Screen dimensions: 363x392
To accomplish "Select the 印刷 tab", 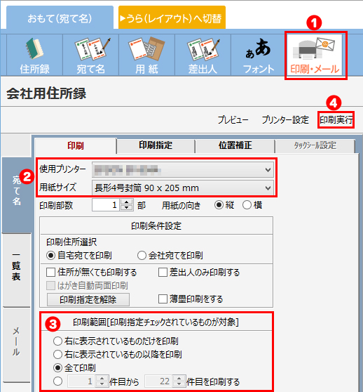I will coord(76,145).
